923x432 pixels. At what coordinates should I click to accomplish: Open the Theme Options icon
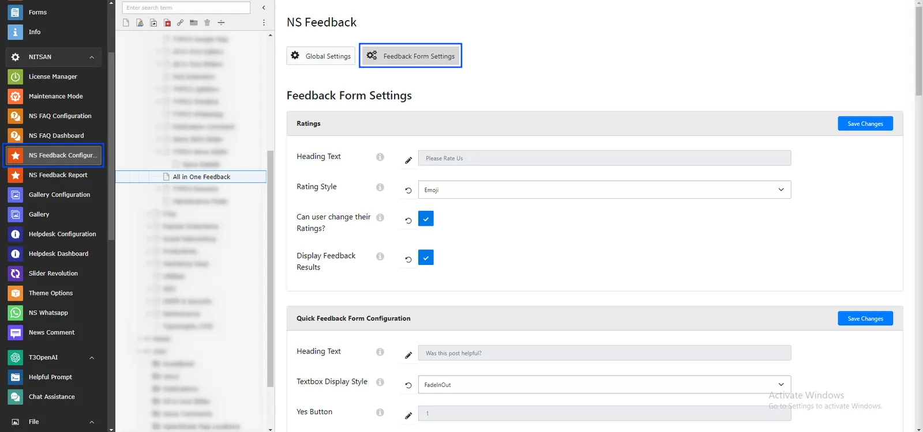[x=16, y=293]
